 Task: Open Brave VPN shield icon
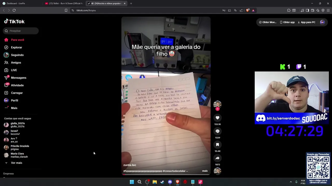point(323,10)
